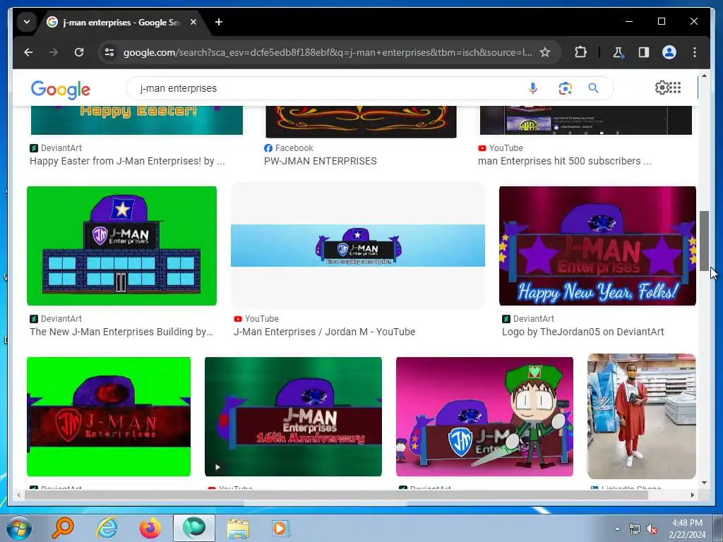Click the page scroll up arrow
This screenshot has width=723, height=542.
(x=704, y=76)
